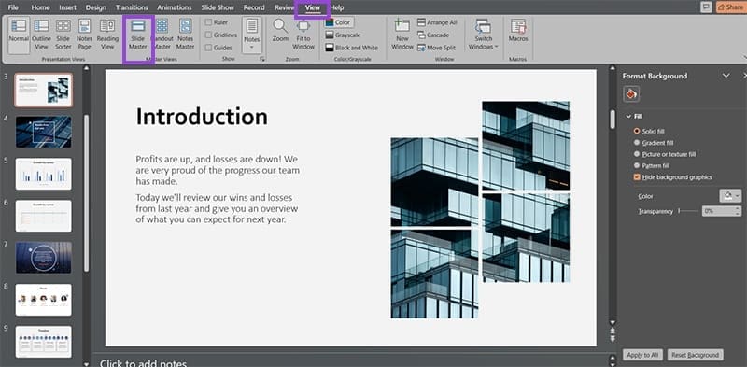Select slide 3 thumbnail

(43, 90)
